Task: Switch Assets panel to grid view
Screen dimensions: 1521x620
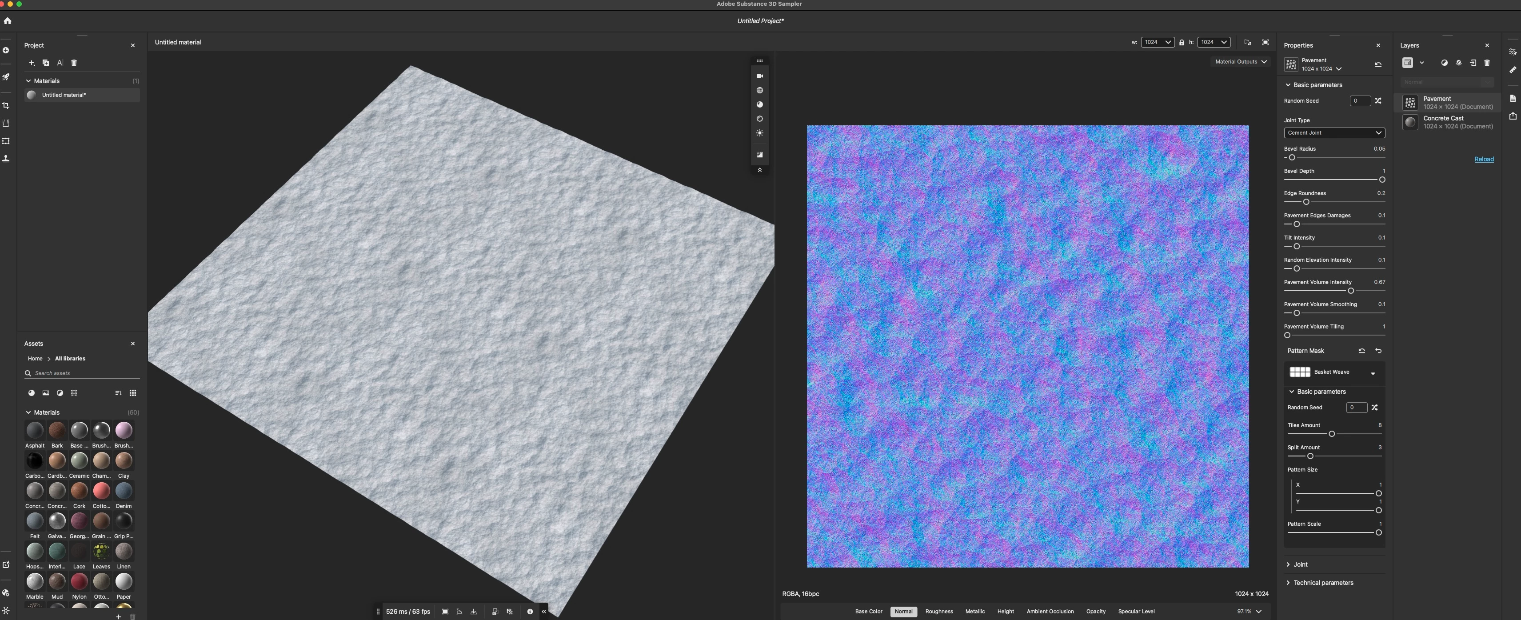Action: (x=133, y=393)
